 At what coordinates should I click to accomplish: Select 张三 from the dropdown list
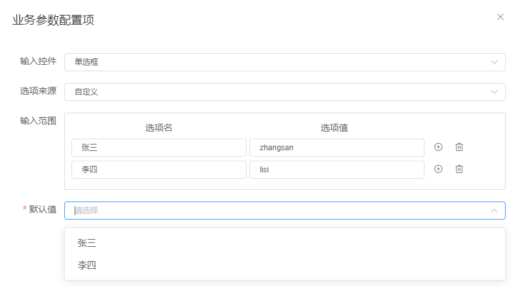tap(87, 243)
